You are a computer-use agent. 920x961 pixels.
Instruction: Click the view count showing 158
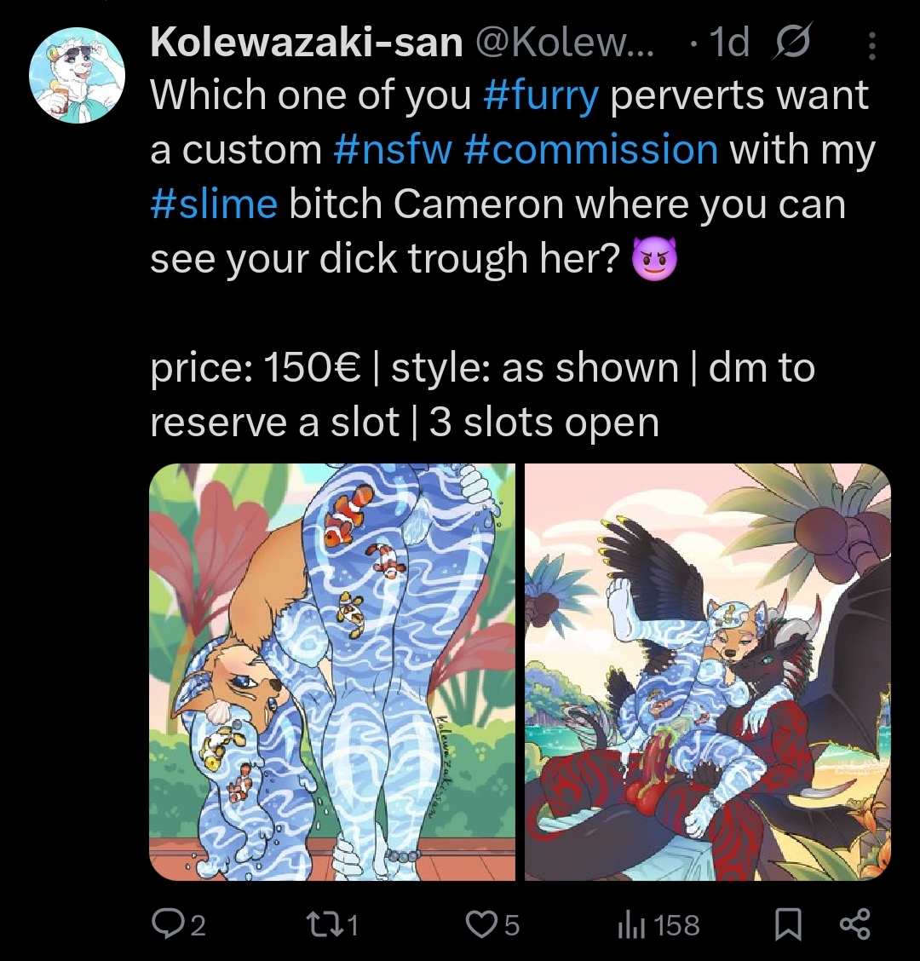(676, 925)
